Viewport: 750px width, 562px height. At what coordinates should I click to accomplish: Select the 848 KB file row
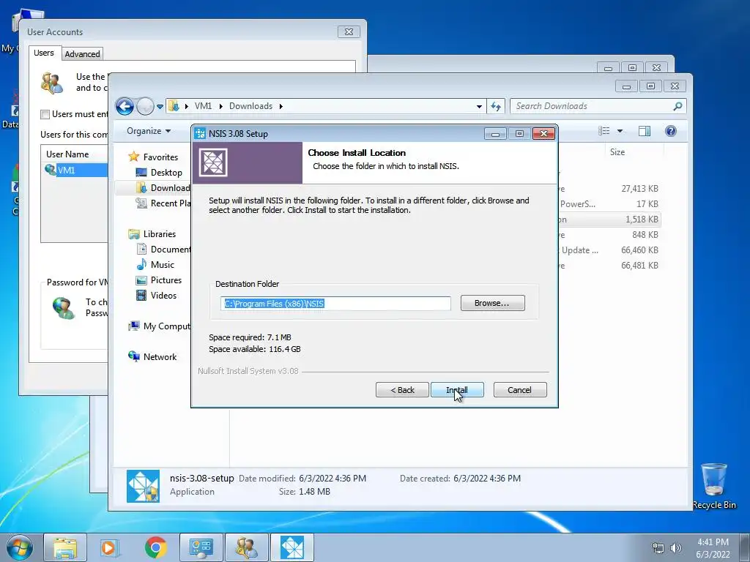[609, 235]
